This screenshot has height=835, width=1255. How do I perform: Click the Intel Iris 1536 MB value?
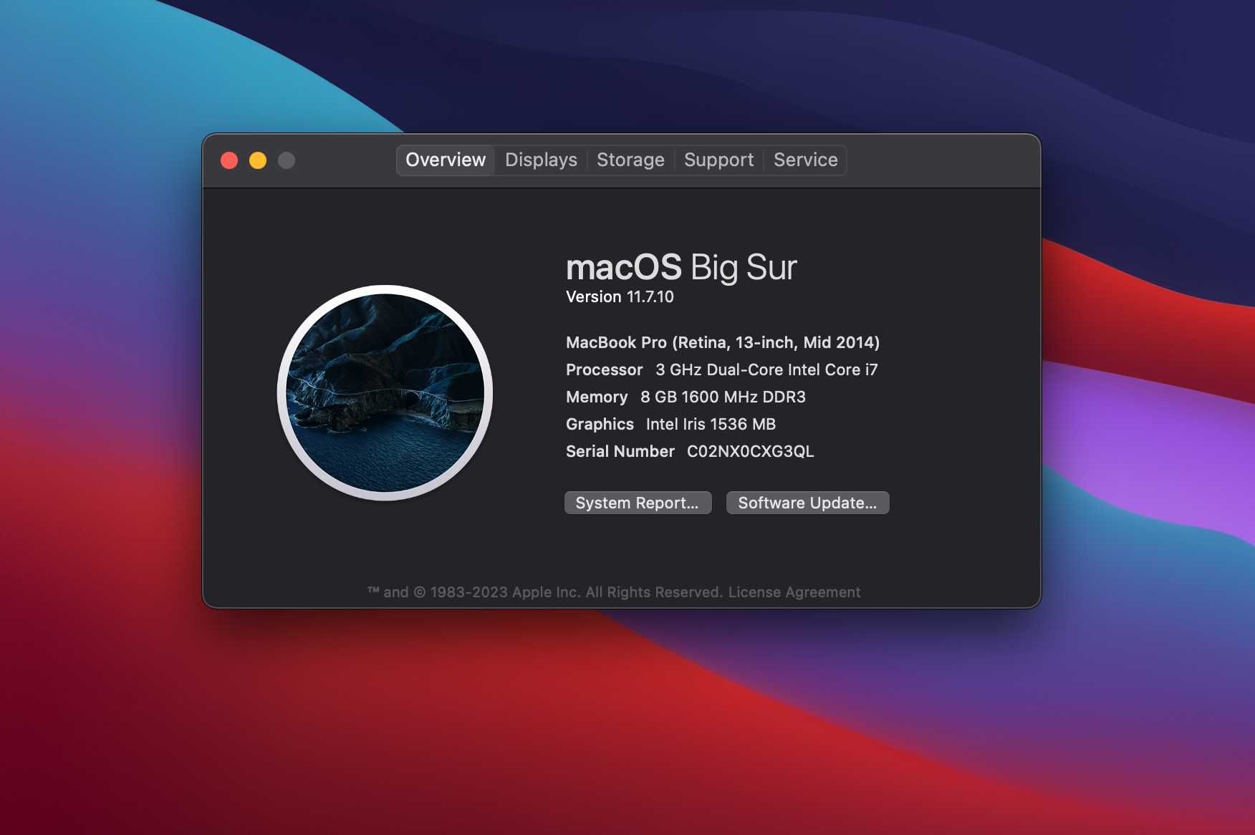[711, 424]
